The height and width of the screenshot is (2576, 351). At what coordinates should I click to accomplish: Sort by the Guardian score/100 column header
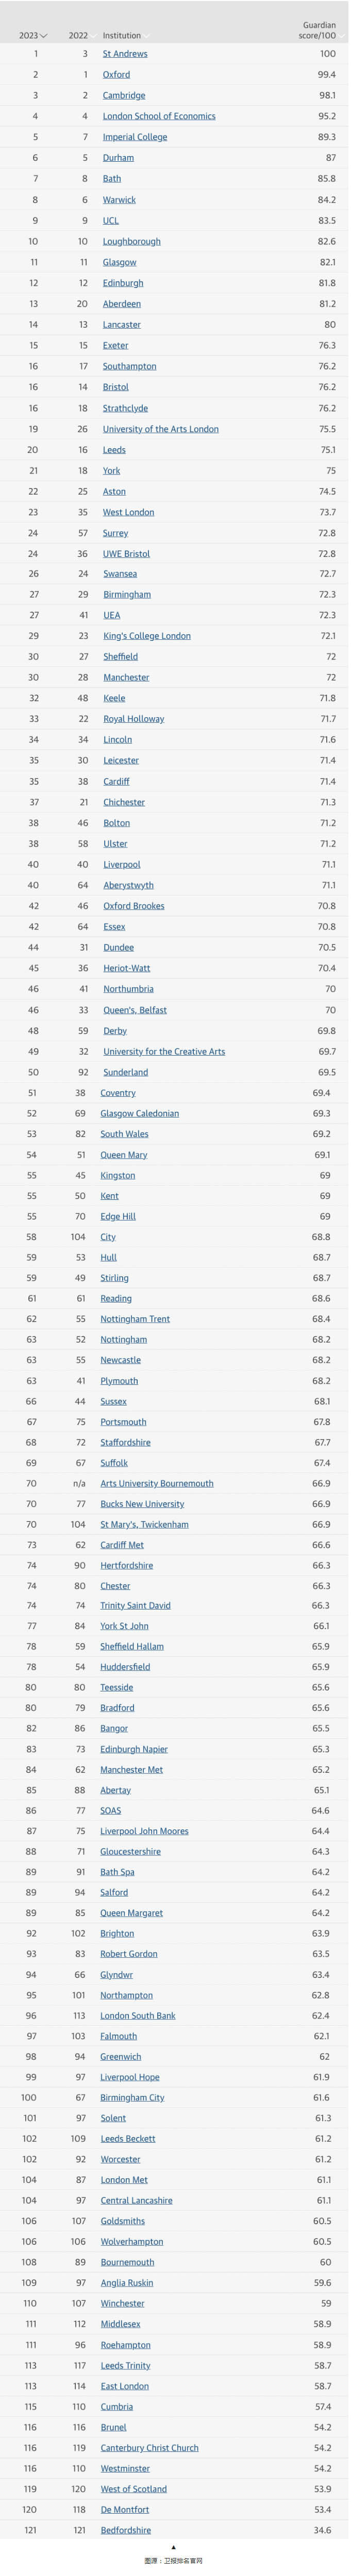(317, 30)
